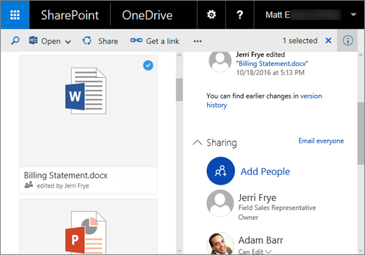The width and height of the screenshot is (365, 255).
Task: Click Jerri Frye's avatar in the activity entry
Action: [220, 62]
